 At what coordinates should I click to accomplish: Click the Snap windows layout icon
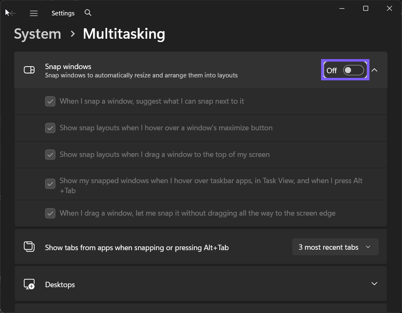tap(29, 70)
